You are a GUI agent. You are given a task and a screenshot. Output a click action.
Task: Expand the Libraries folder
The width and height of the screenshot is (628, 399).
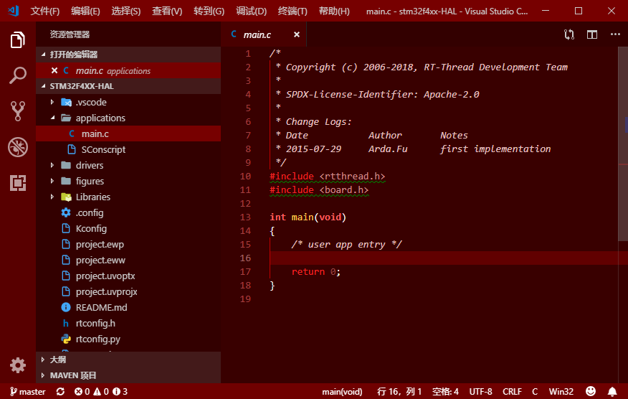pos(128,197)
